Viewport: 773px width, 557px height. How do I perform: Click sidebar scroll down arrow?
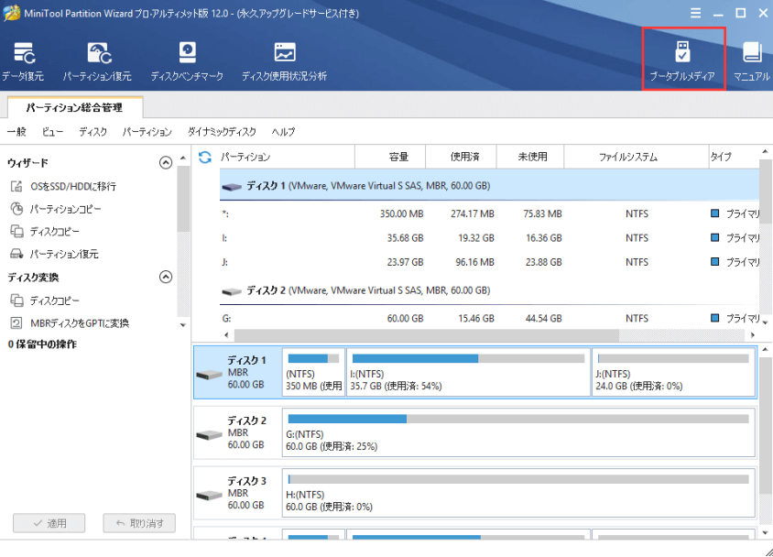point(183,325)
